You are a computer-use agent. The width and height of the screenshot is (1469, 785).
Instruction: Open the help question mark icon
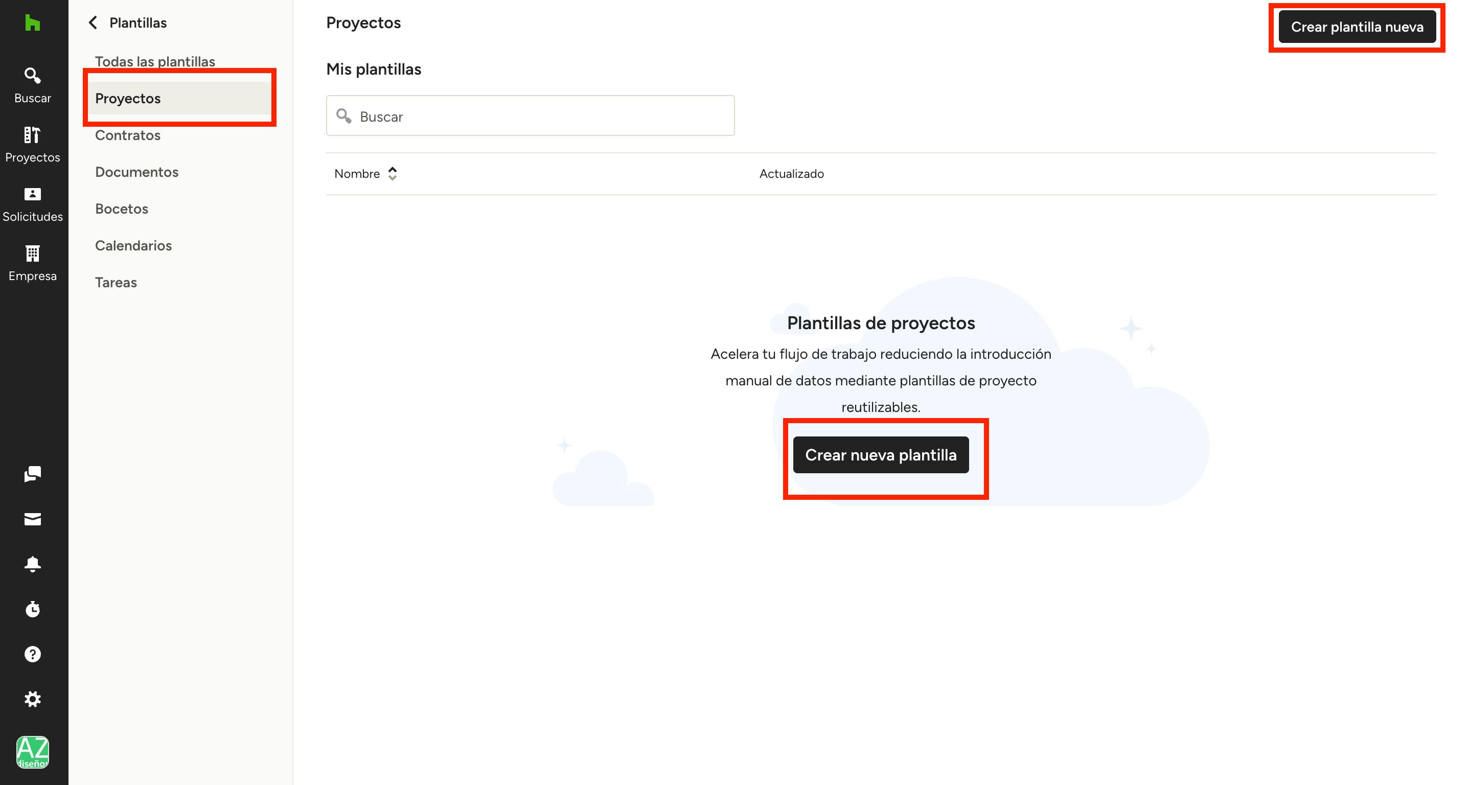coord(33,654)
